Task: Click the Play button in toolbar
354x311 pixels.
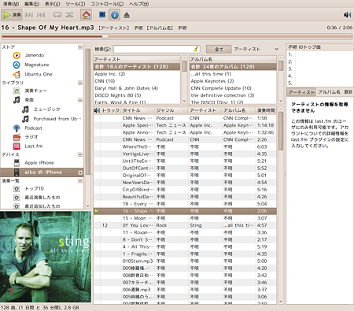Action: pyautogui.click(x=12, y=15)
